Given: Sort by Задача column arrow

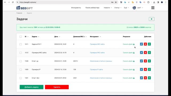Looking at the screenshot, I should pyautogui.click(x=38, y=37).
